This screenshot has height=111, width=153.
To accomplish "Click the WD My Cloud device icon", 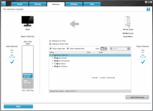I will click(128, 22).
